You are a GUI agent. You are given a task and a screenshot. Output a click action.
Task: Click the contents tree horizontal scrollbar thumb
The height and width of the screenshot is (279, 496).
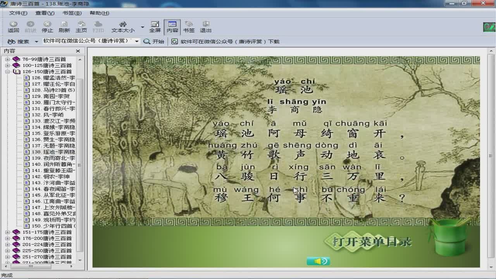tap(31, 267)
